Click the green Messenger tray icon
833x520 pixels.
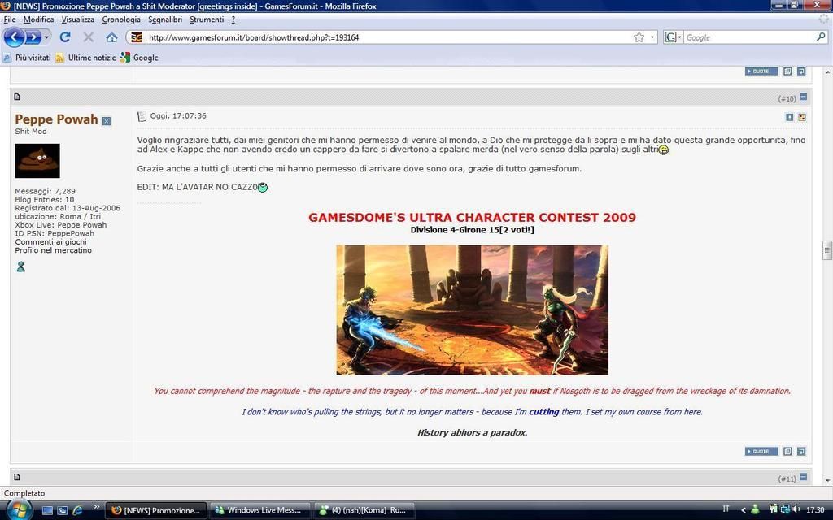point(755,510)
